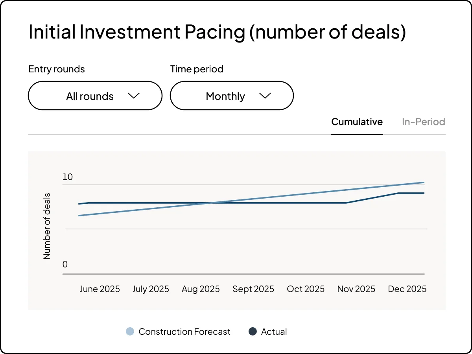Click the Initial Investment Pacing title
472x354 pixels.
[x=217, y=32]
